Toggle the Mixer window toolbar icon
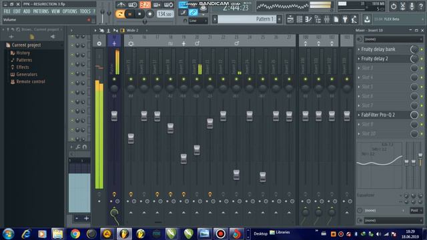 (x=327, y=19)
